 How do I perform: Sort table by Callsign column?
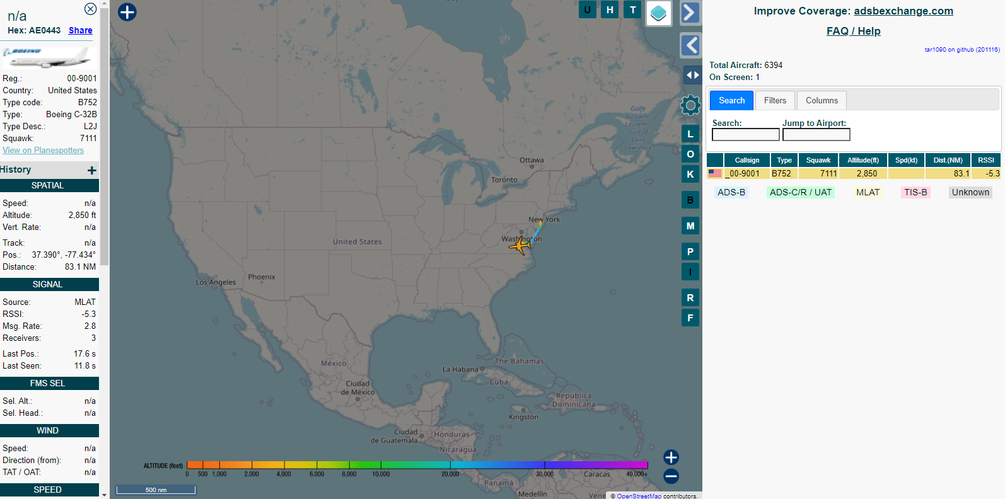pyautogui.click(x=747, y=160)
